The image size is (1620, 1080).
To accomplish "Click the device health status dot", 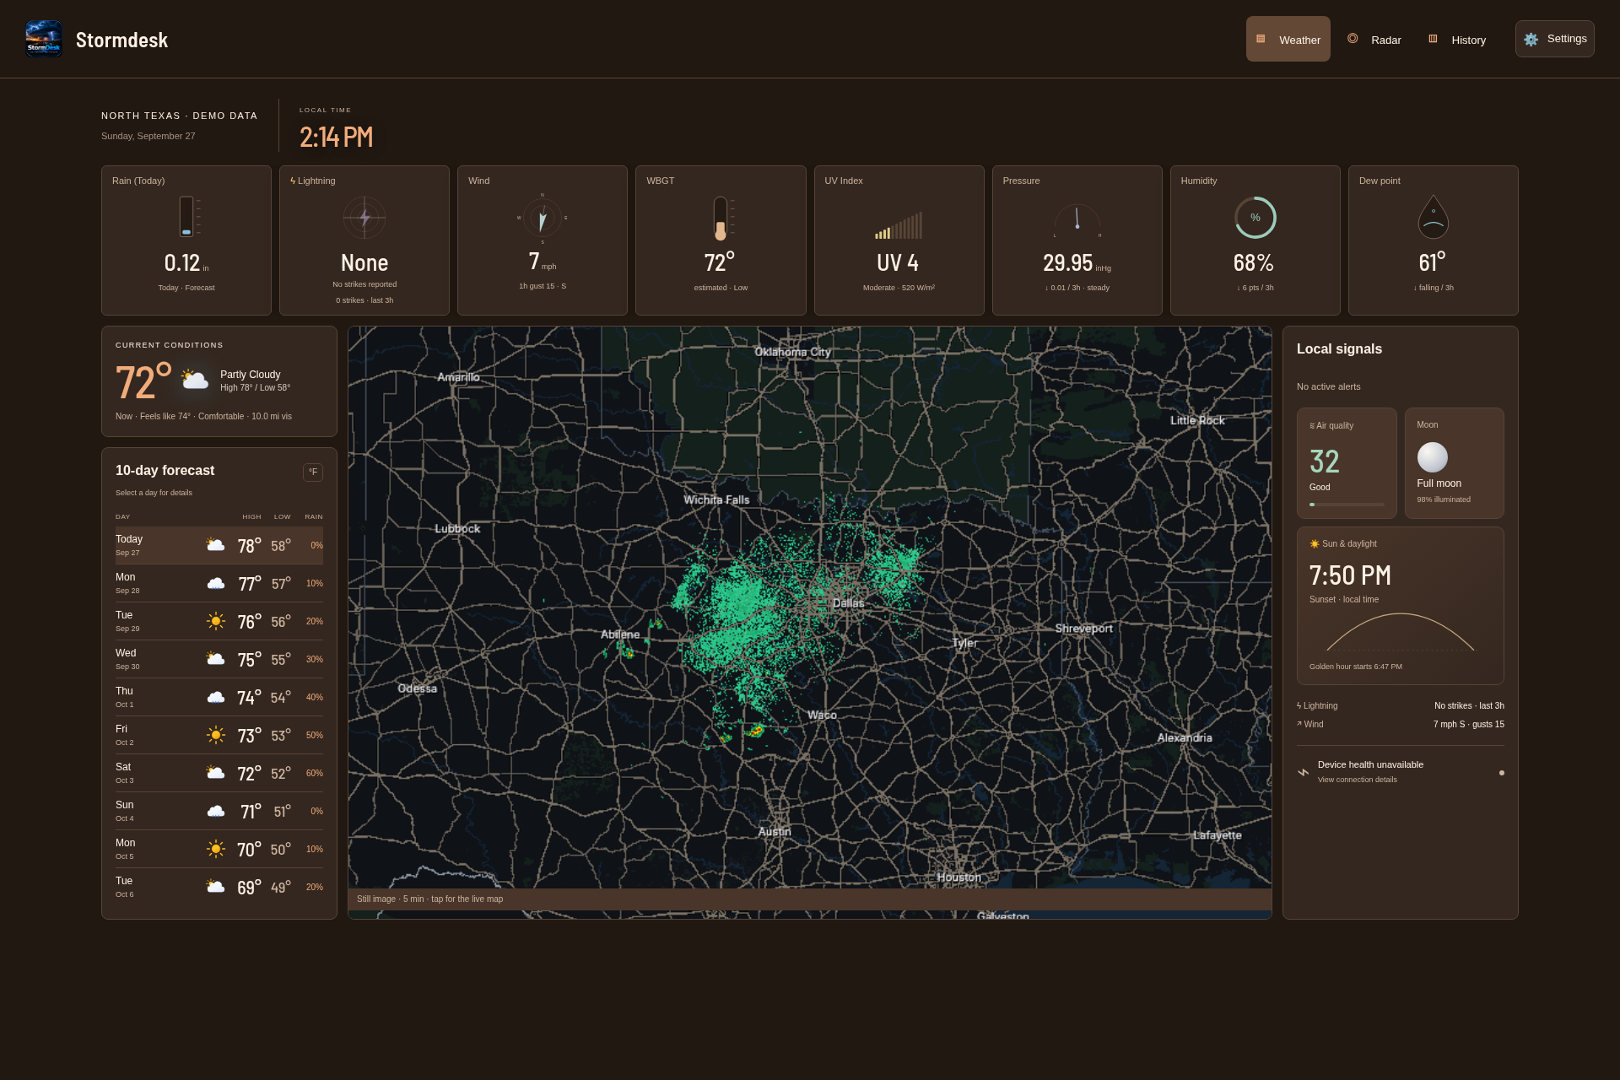I will (x=1502, y=773).
